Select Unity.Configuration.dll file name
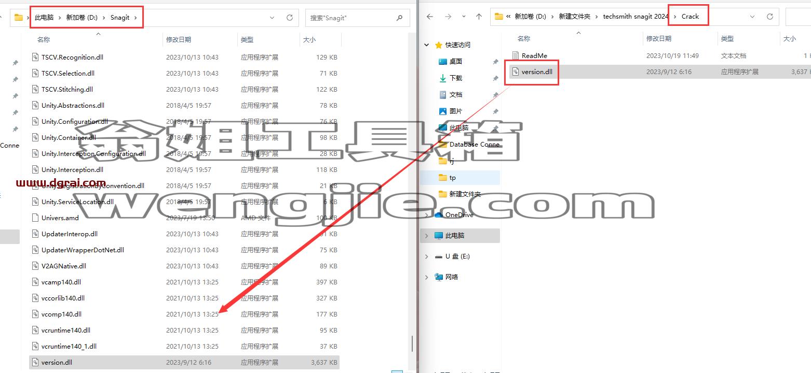 (x=75, y=121)
